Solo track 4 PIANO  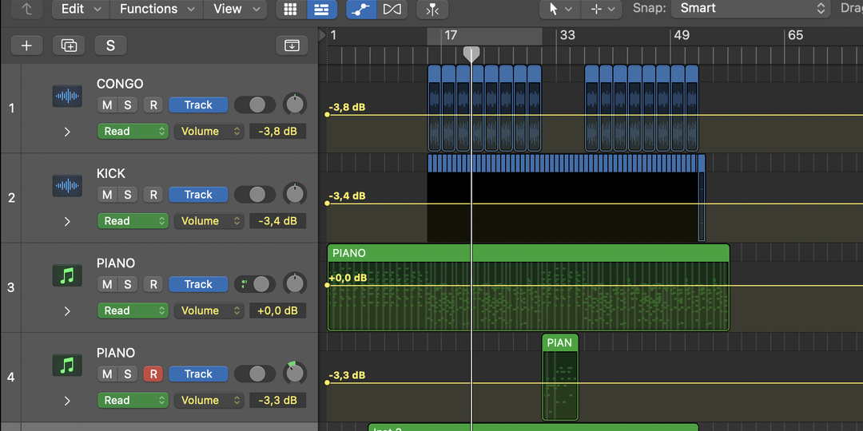pos(128,374)
